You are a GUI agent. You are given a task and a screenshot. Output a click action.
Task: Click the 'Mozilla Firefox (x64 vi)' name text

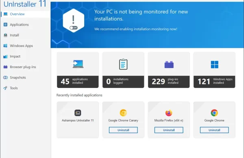click(x=169, y=120)
